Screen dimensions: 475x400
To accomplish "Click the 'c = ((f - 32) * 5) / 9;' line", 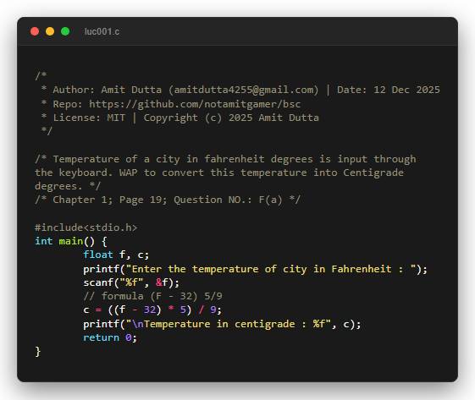I will (x=152, y=310).
